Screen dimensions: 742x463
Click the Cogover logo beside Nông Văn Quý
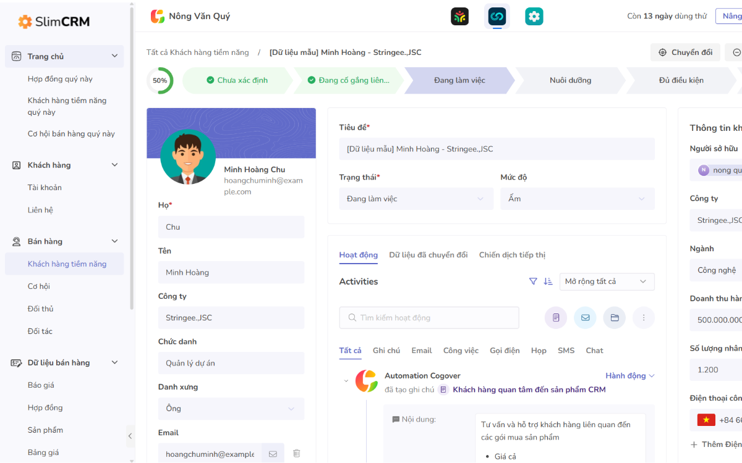click(x=158, y=16)
